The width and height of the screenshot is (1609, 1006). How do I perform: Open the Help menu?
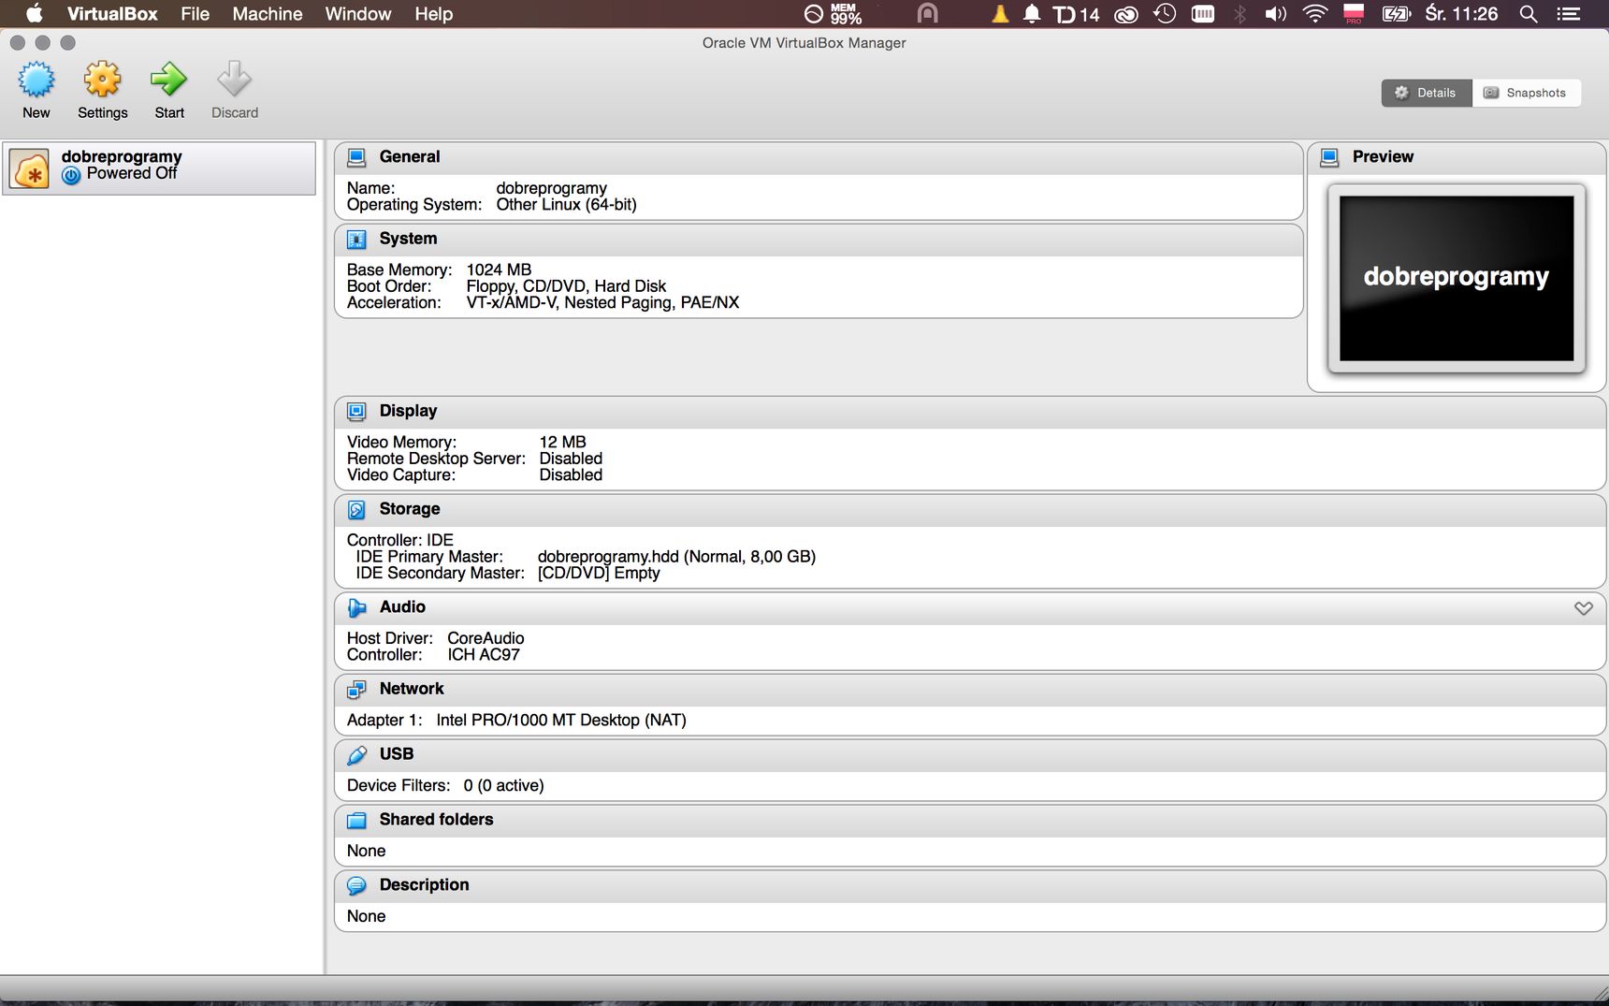434,14
